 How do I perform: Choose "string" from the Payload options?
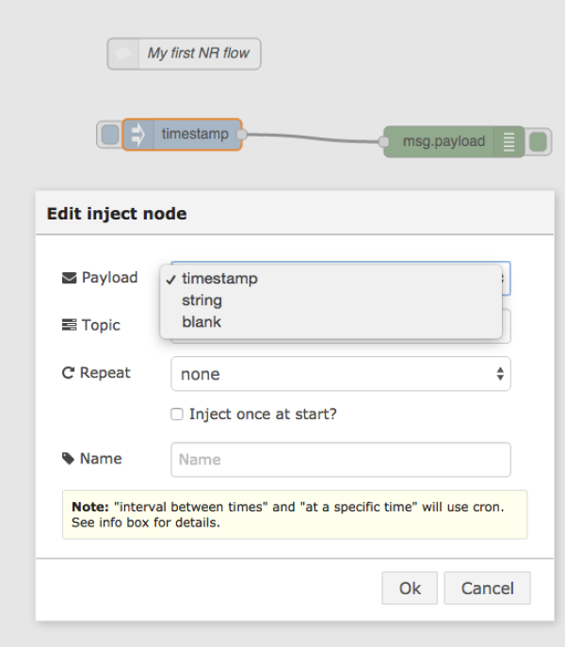click(x=202, y=300)
